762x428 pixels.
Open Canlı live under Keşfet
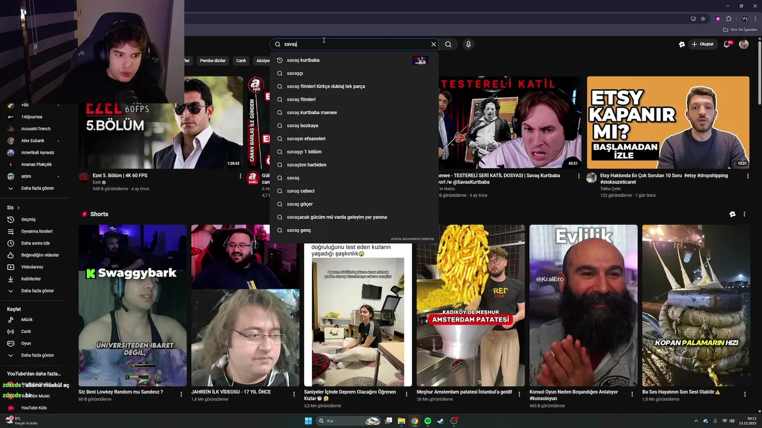click(26, 332)
